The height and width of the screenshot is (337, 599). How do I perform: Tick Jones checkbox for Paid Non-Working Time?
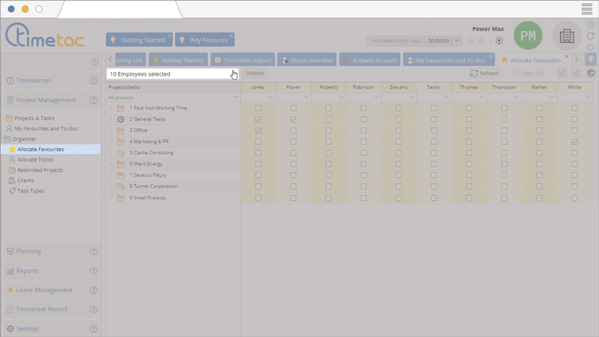tap(258, 108)
